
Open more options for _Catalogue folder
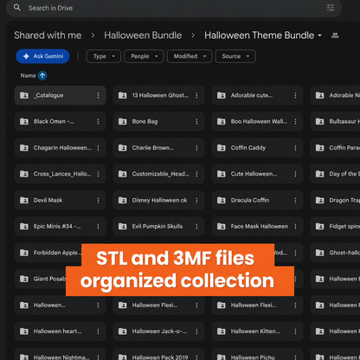click(x=98, y=95)
